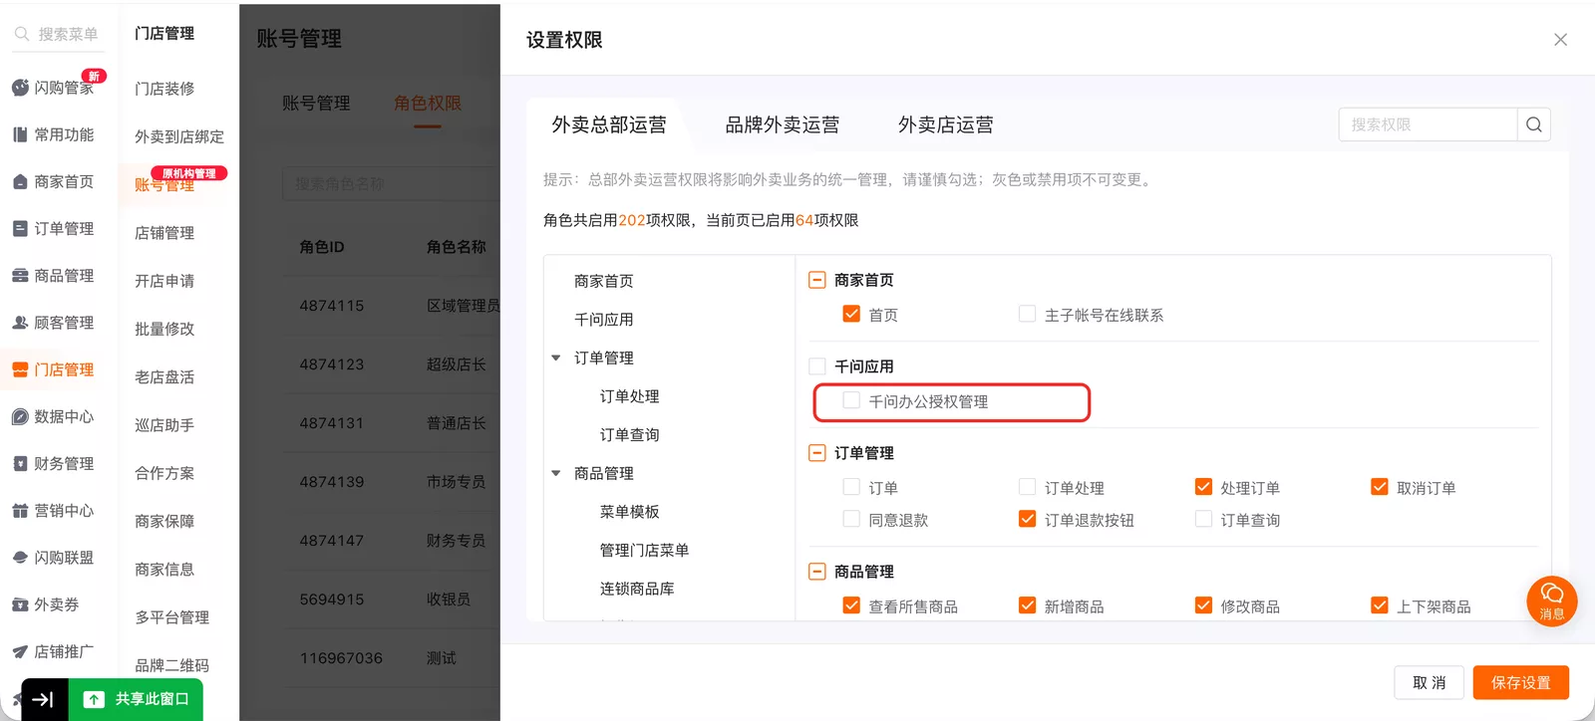The width and height of the screenshot is (1595, 721).
Task: Check 主子帐号在线联系 permission
Action: [1027, 314]
